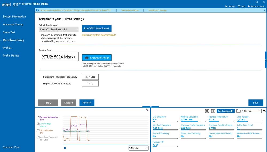The image size is (267, 152).
Task: Click the XTU2 5024 Marks score box
Action: (59, 57)
